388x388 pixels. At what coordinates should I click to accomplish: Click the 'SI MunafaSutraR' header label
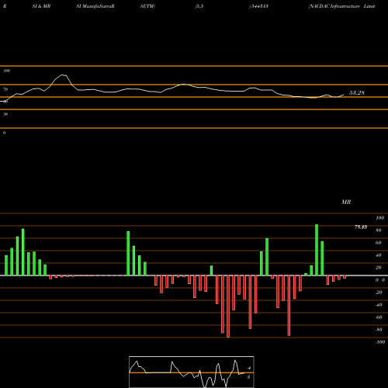[x=95, y=6]
